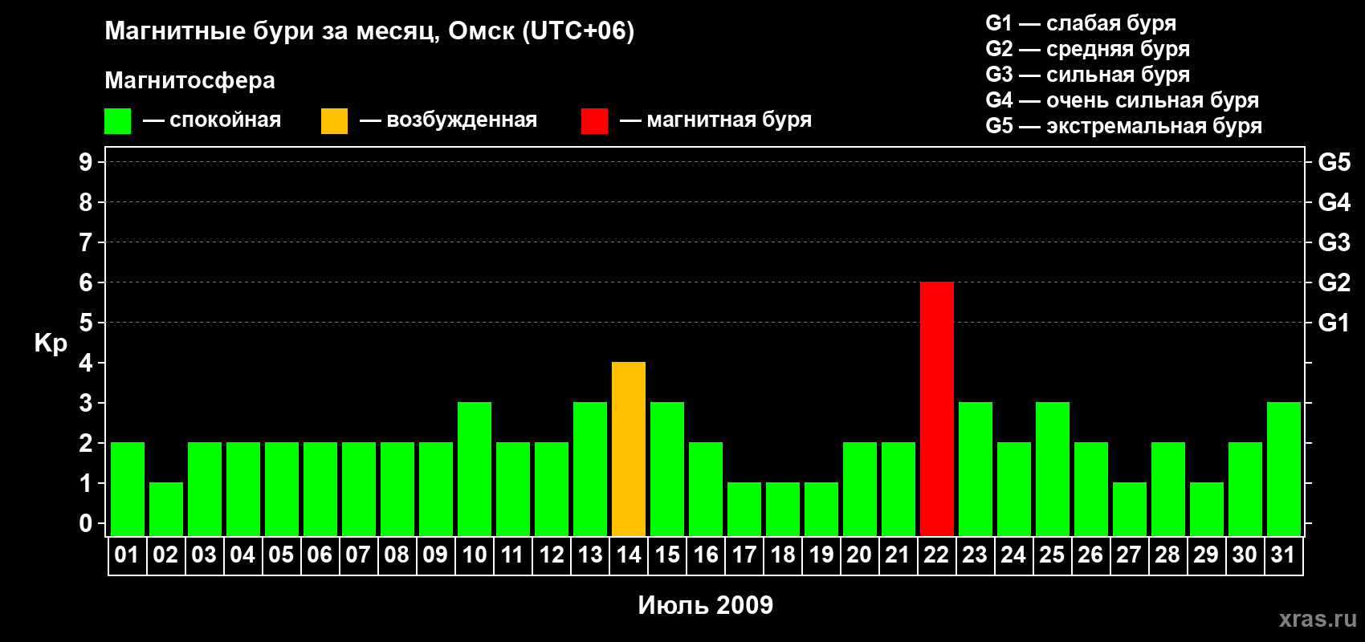Click the green bar for day 31

point(1284,469)
